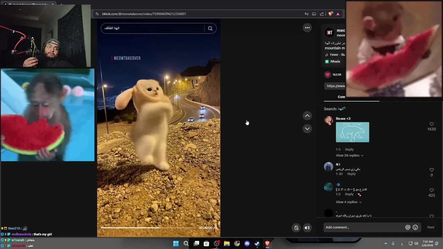
Task: Click the microphone icon in system tray
Action: coord(393,243)
